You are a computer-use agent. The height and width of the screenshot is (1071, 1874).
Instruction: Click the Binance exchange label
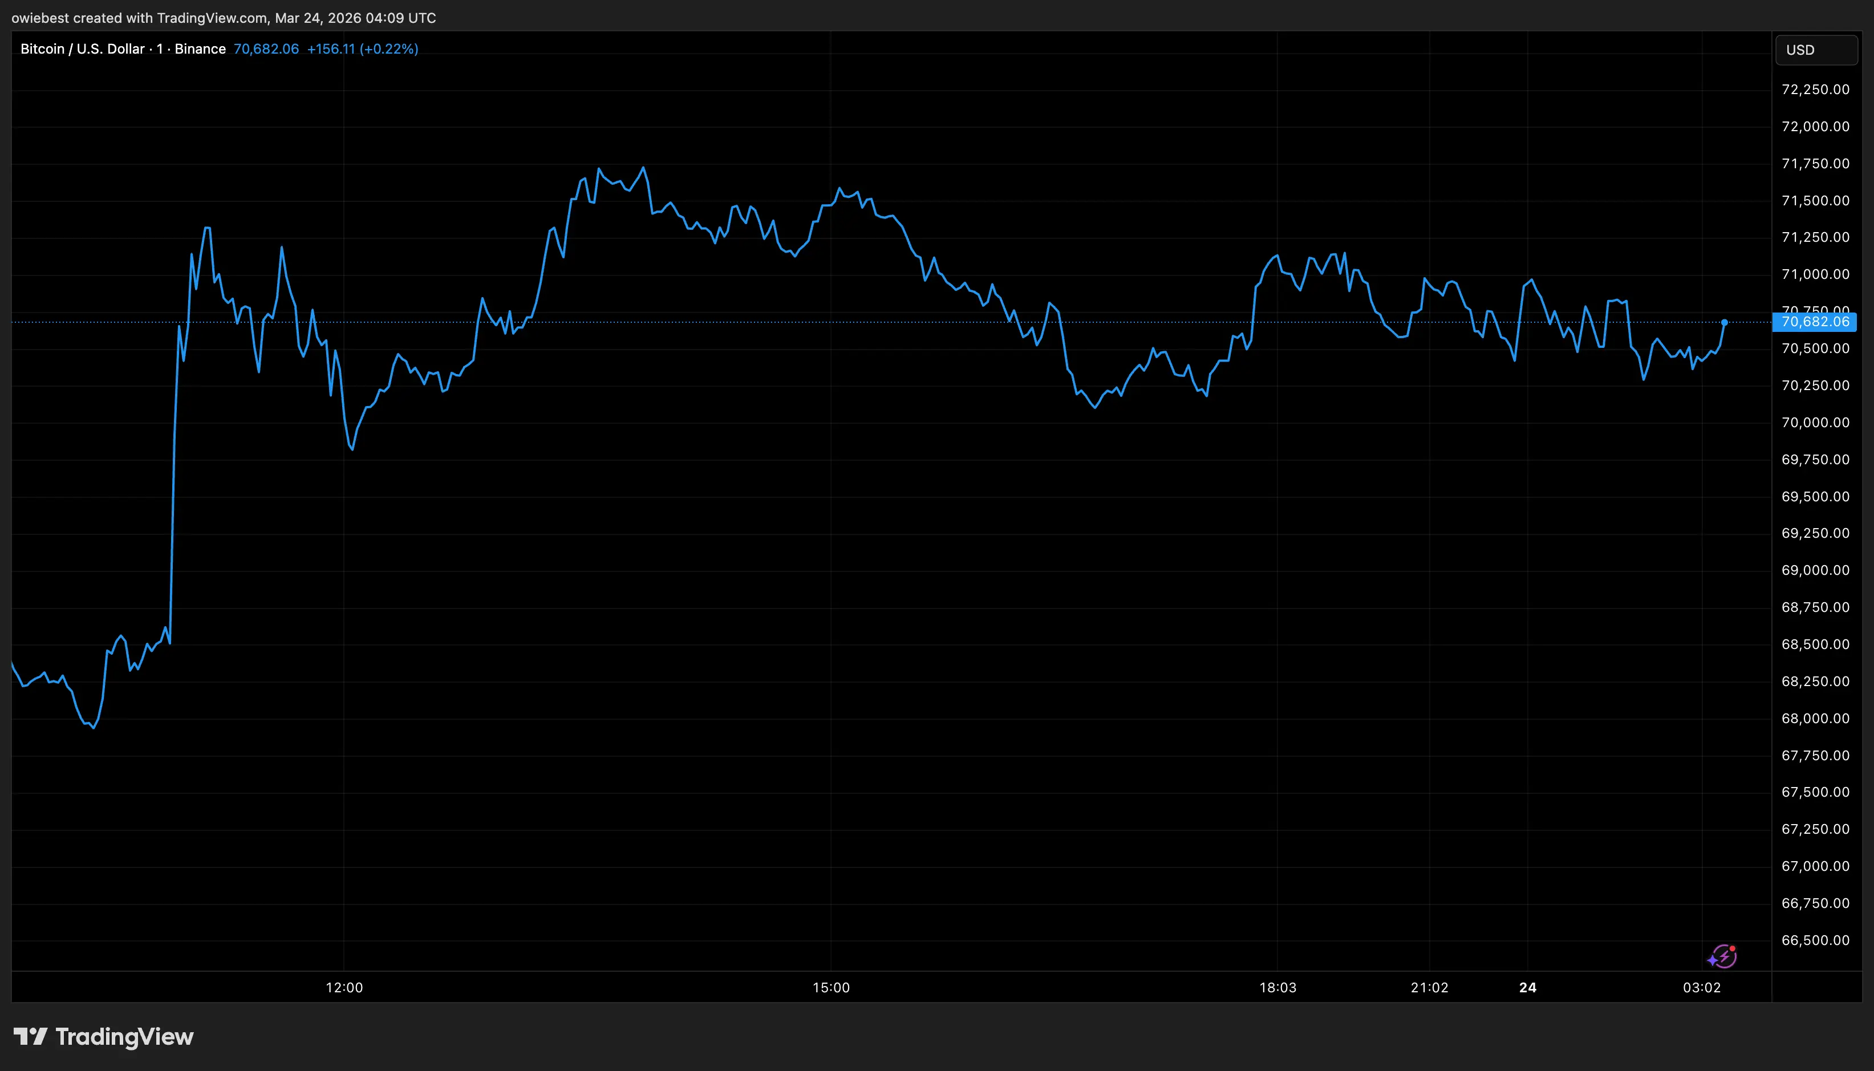[x=200, y=48]
